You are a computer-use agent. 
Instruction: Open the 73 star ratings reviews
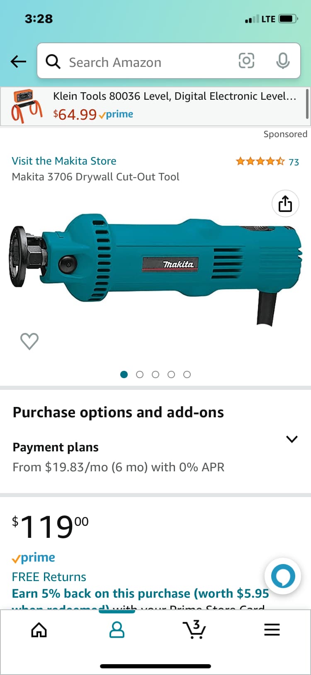coord(267,162)
